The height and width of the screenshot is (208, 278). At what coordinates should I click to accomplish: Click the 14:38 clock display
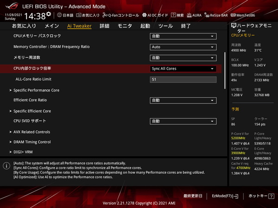pyautogui.click(x=35, y=16)
